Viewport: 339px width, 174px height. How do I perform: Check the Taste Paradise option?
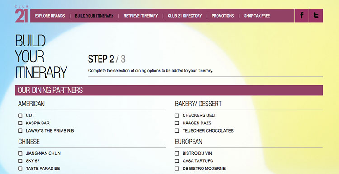pyautogui.click(x=20, y=168)
